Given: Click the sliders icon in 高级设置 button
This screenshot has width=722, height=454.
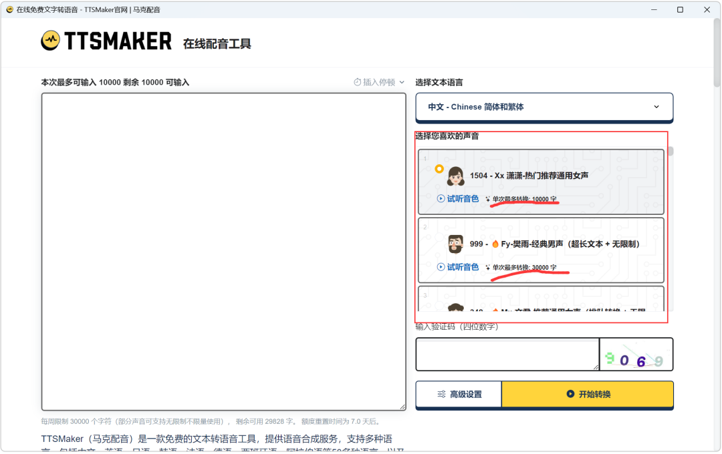Looking at the screenshot, I should tap(441, 394).
